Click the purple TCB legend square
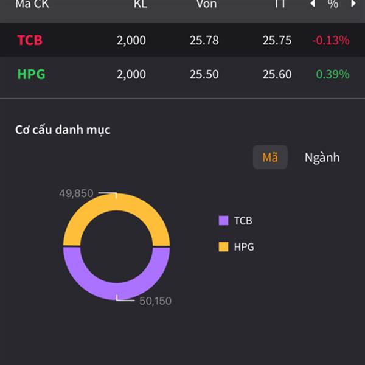The image size is (365, 365). (x=223, y=221)
